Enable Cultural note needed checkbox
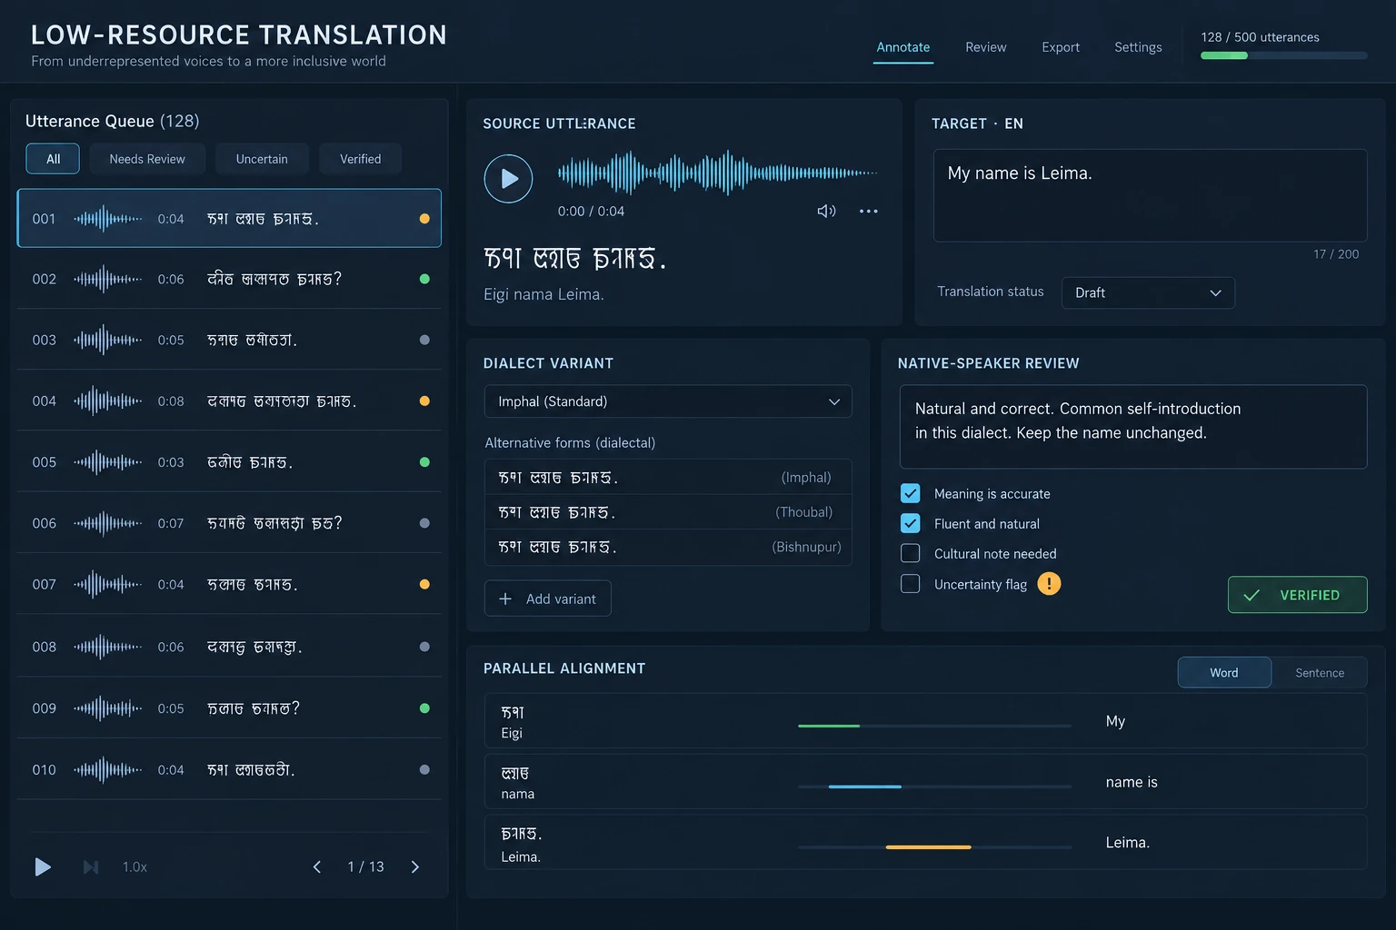 coord(910,553)
